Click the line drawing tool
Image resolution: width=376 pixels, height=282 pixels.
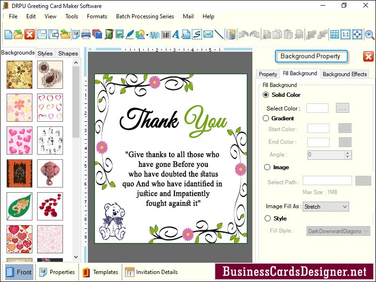click(x=219, y=34)
